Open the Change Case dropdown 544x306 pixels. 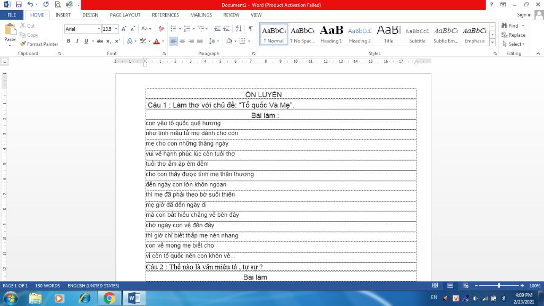(x=146, y=29)
